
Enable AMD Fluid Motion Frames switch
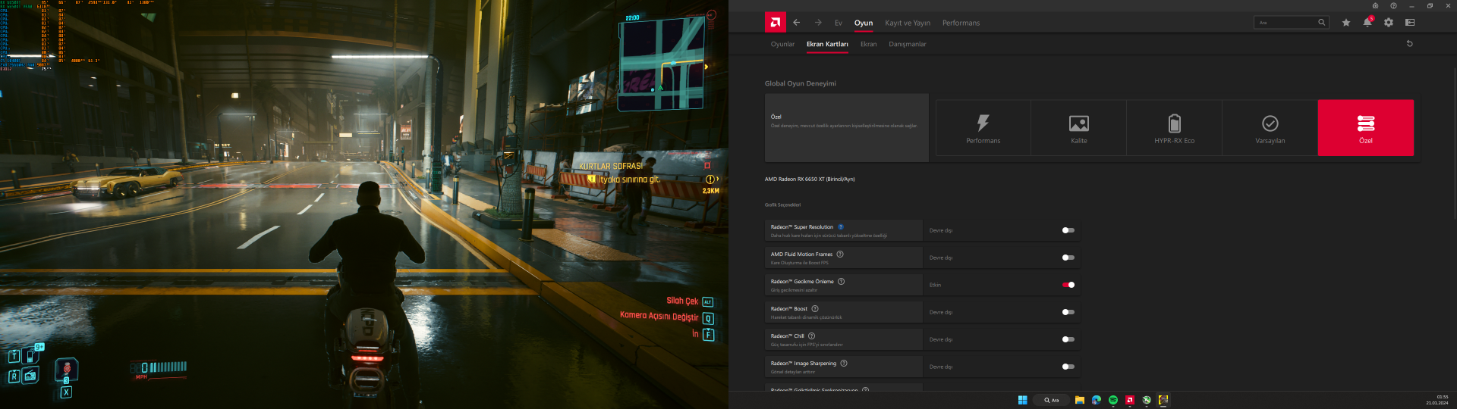[x=1068, y=258]
